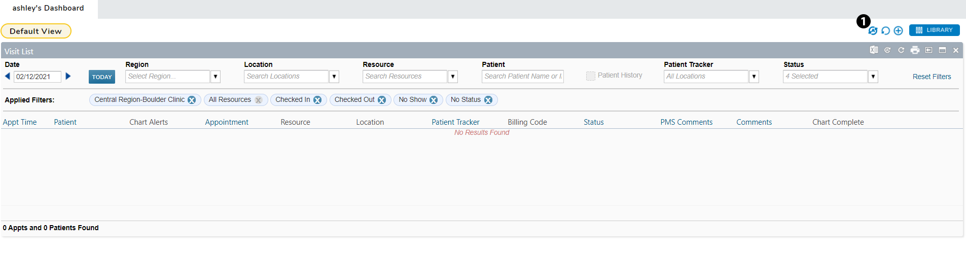Screen dimensions: 966x253
Task: Refresh the Visit List panel
Action: click(901, 50)
